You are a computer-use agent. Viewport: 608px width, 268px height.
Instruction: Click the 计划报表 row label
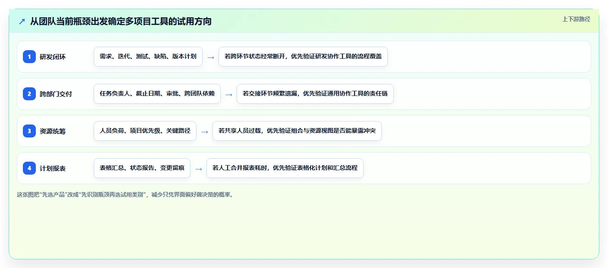[53, 168]
